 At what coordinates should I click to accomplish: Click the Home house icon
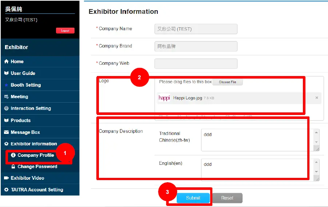tap(6, 61)
